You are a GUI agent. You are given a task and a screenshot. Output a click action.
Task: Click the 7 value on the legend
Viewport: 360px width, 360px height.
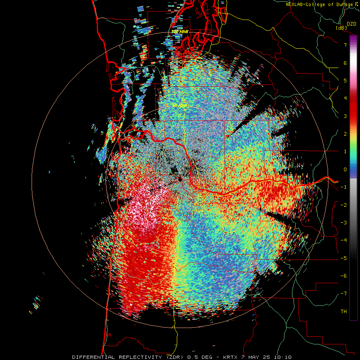click(x=345, y=45)
